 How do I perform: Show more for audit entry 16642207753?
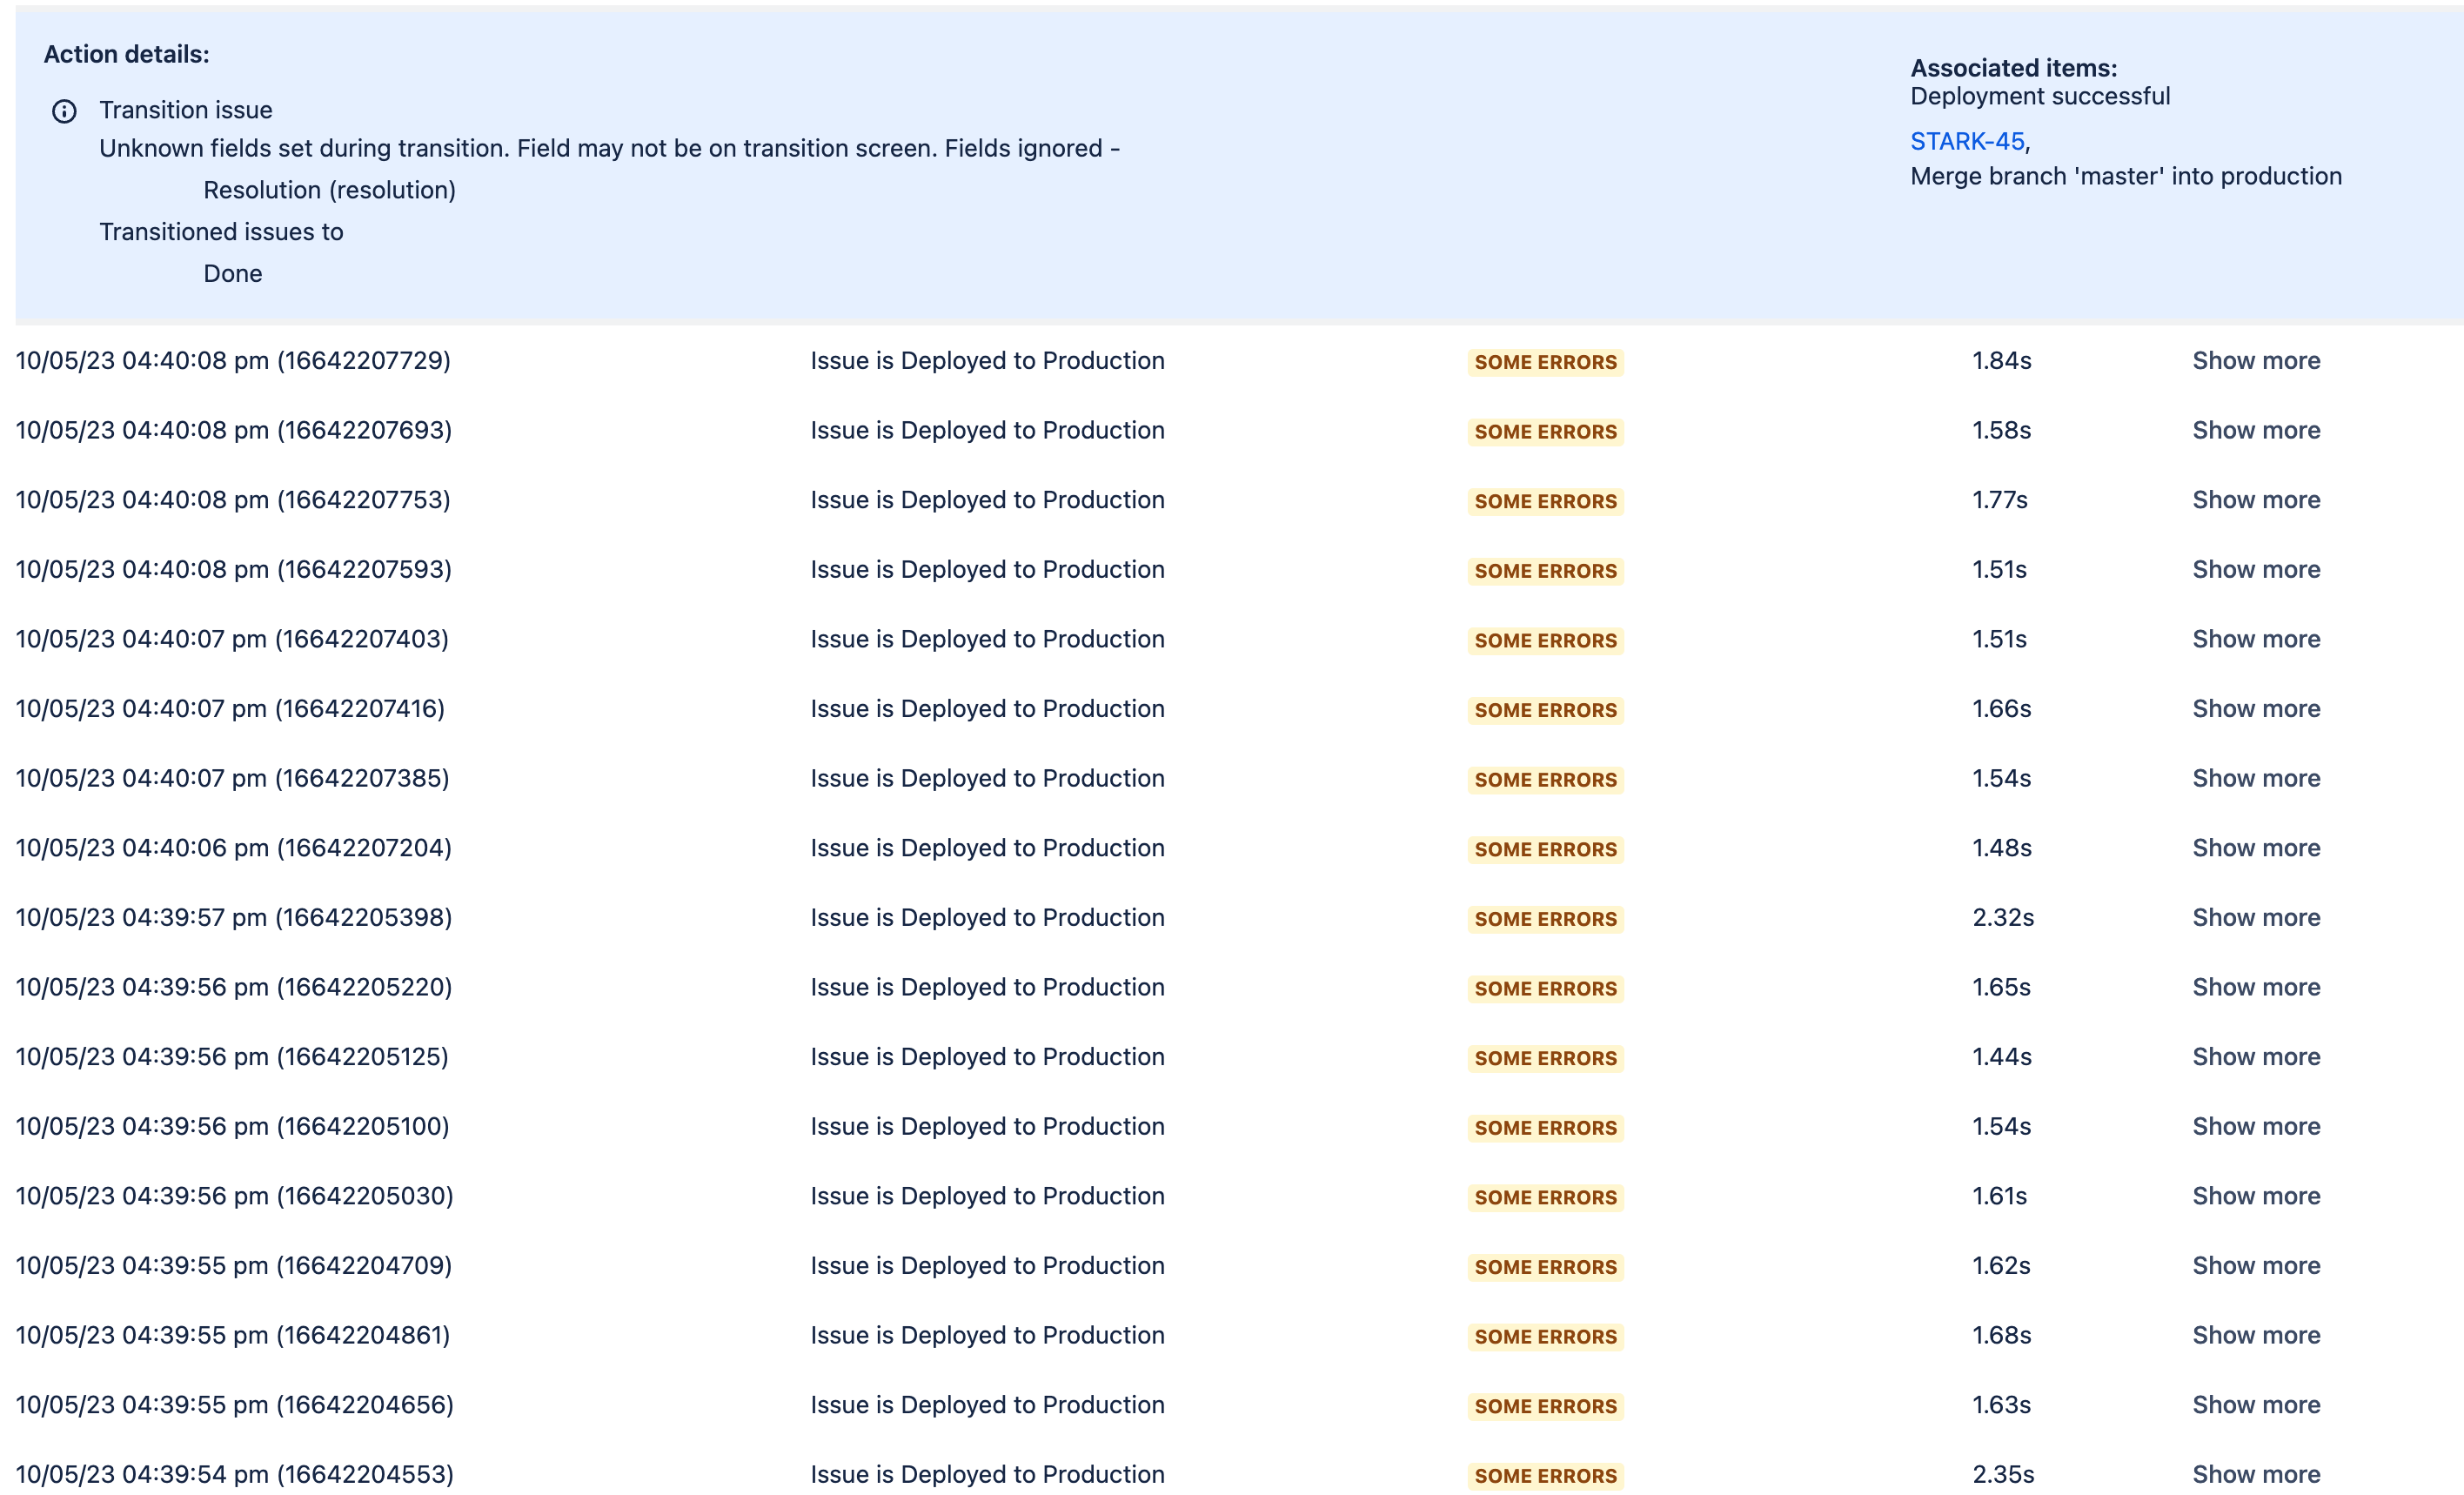point(2255,500)
